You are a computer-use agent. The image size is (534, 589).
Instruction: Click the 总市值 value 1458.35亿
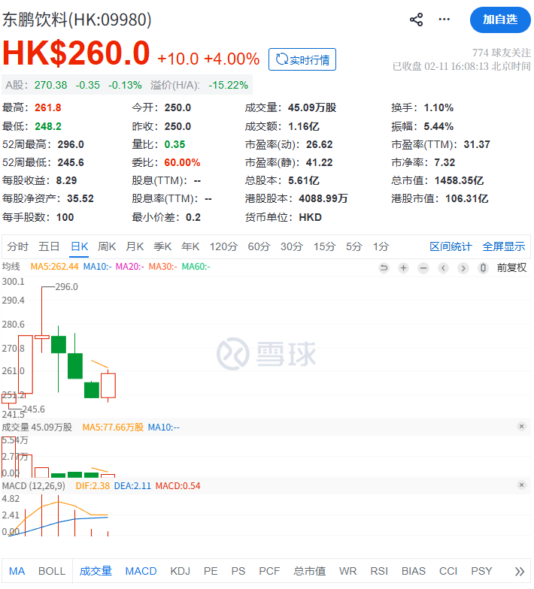[459, 180]
